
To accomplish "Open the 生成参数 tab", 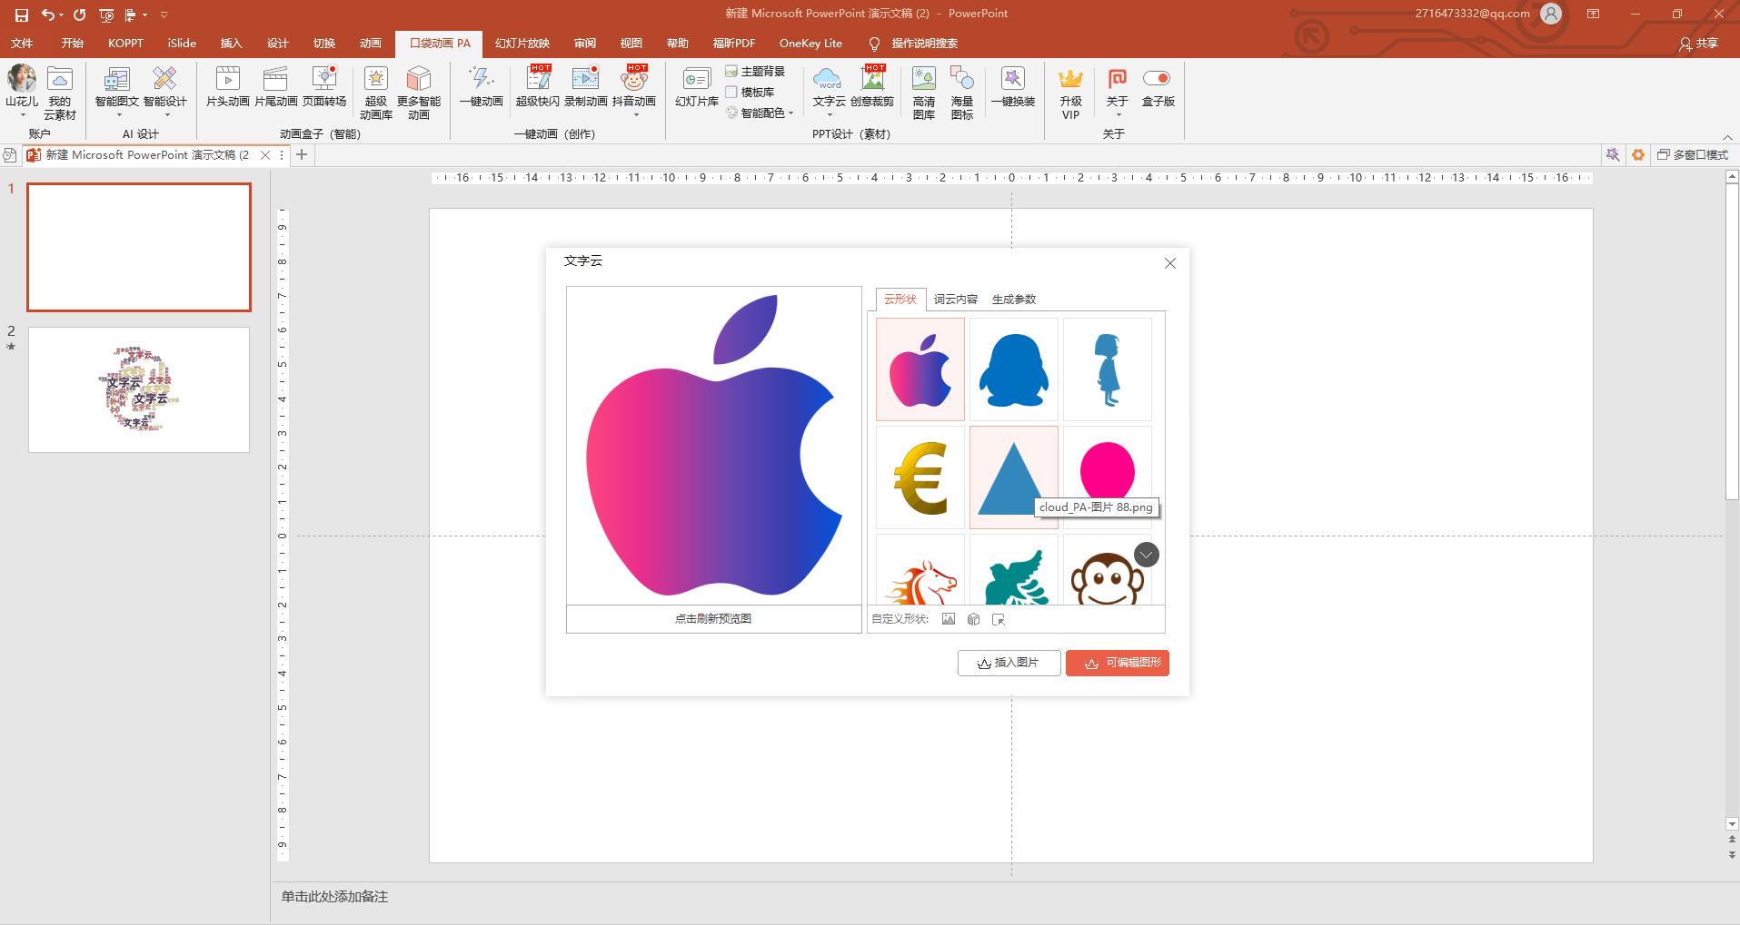I will click(x=1013, y=300).
